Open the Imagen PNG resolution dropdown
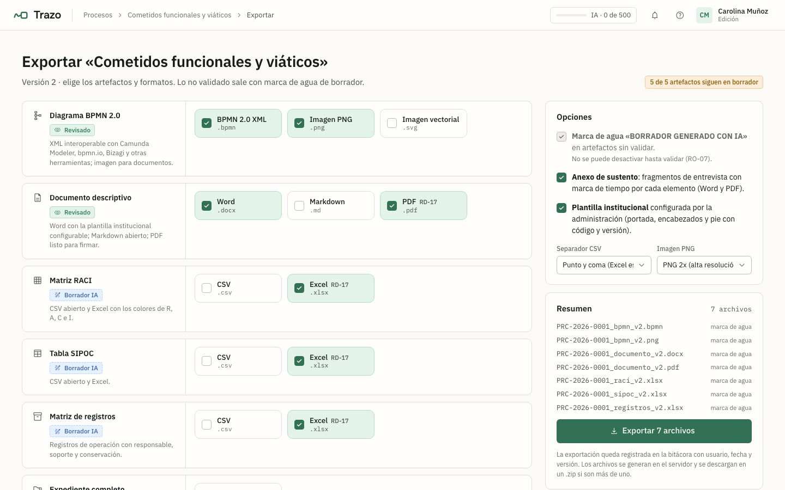This screenshot has width=785, height=490. 704,265
